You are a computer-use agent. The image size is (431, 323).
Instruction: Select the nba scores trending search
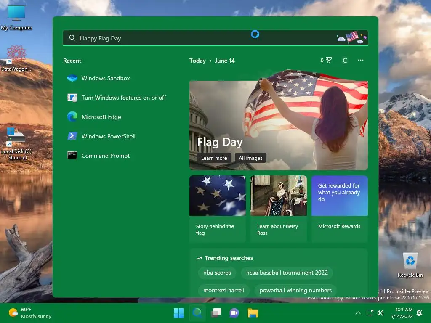point(217,273)
